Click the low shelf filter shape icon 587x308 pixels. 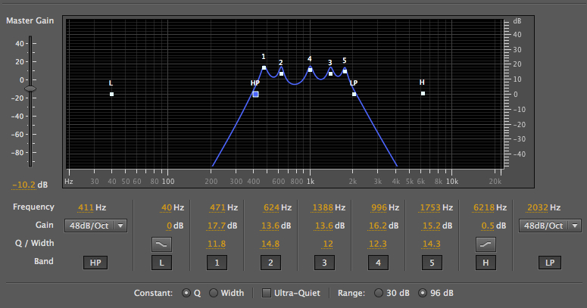pos(161,243)
